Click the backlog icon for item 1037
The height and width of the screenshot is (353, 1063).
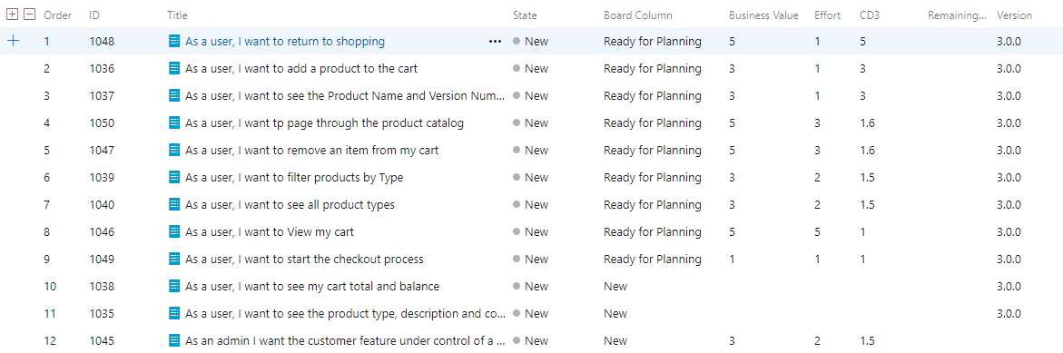(x=174, y=95)
